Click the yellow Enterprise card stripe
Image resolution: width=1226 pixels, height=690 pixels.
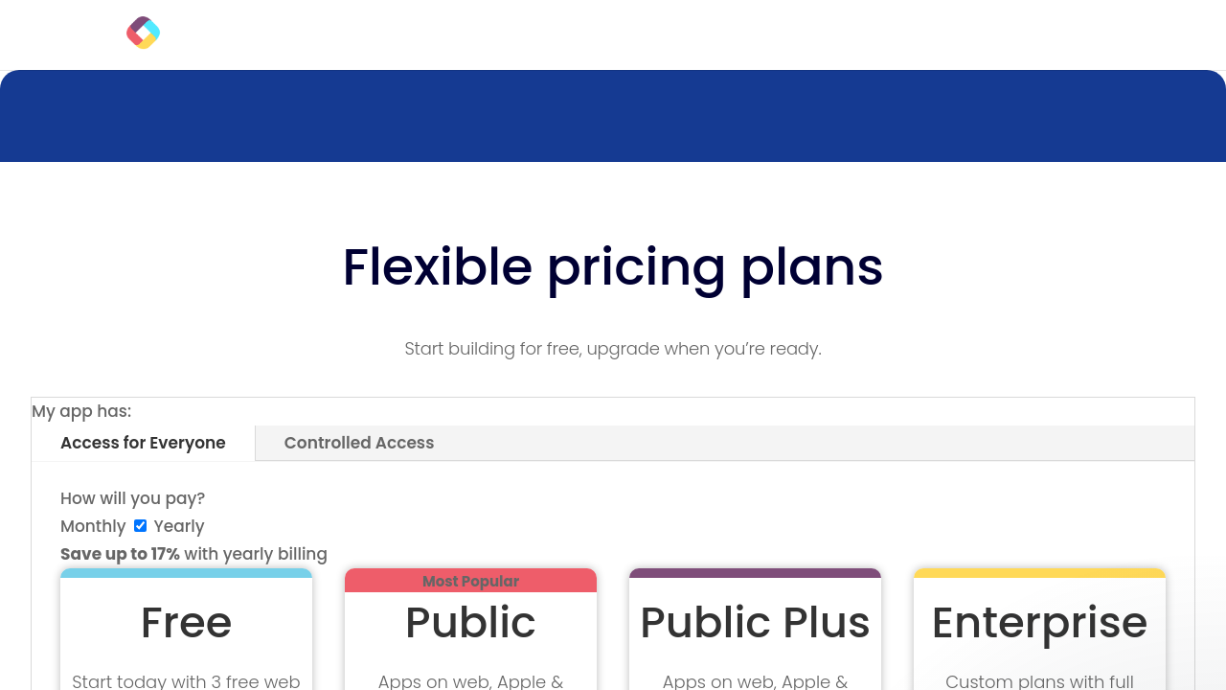coord(1039,573)
